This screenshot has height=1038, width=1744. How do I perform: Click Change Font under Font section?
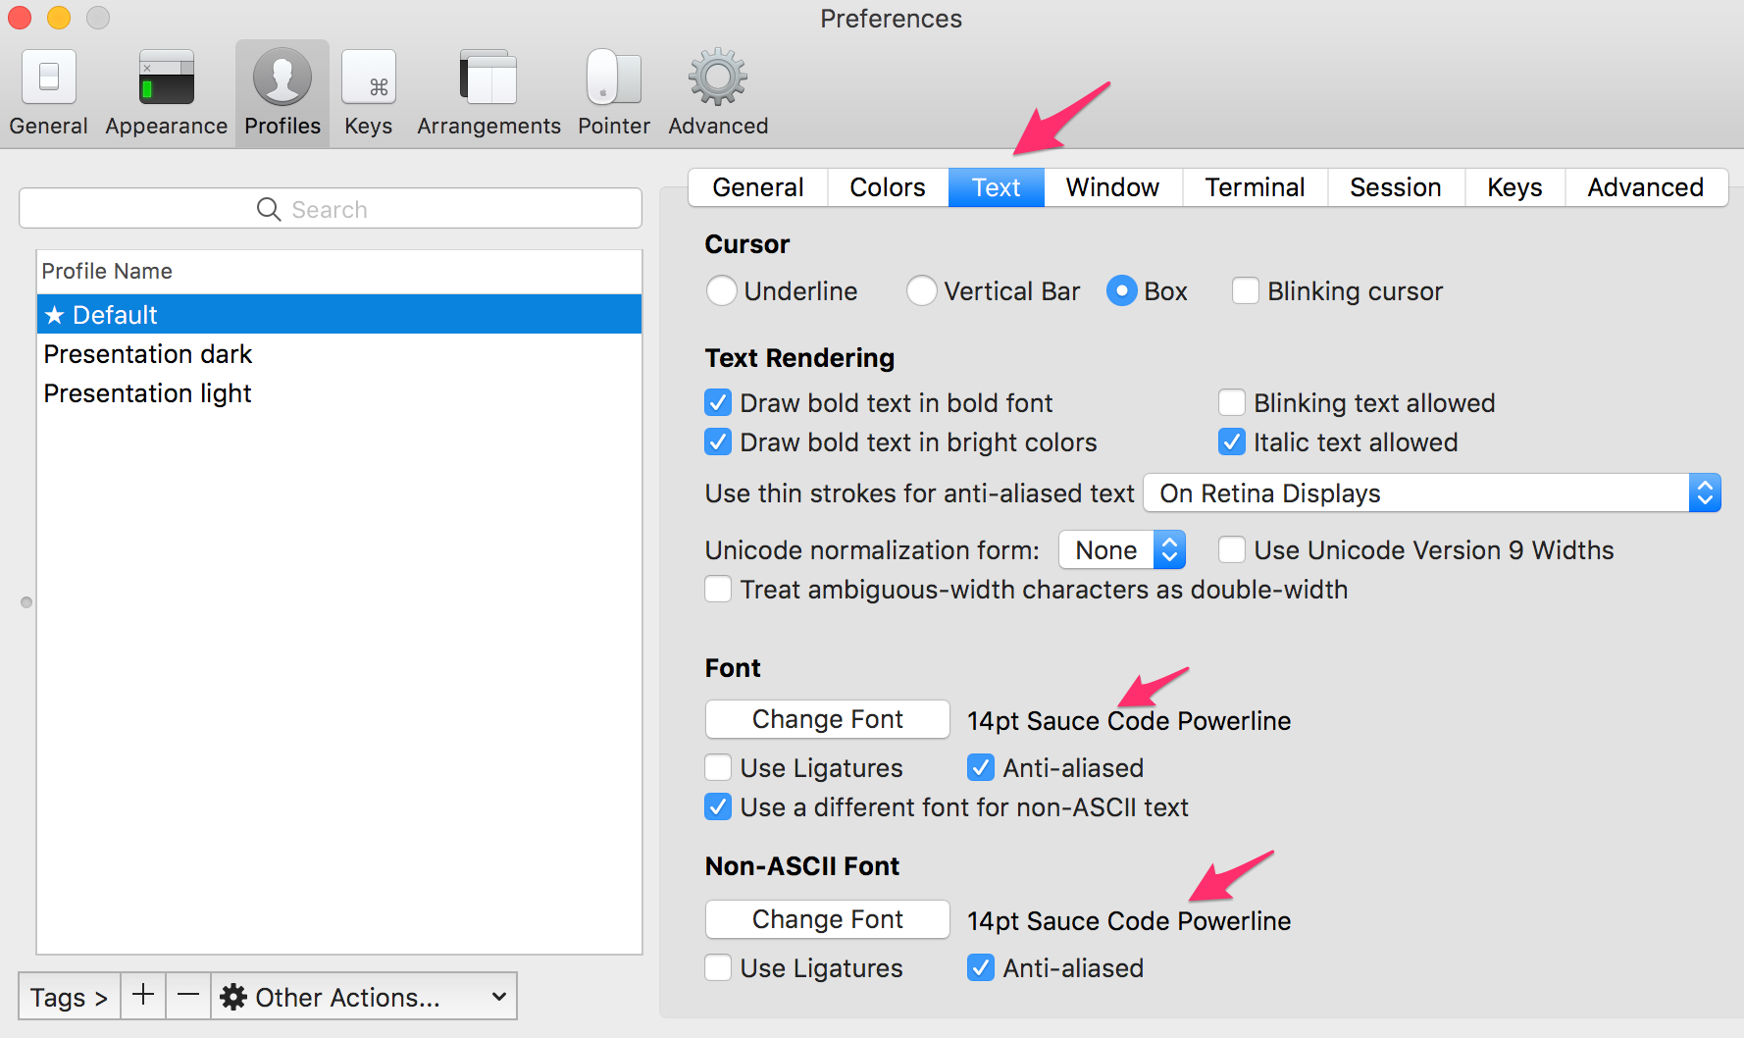827,719
